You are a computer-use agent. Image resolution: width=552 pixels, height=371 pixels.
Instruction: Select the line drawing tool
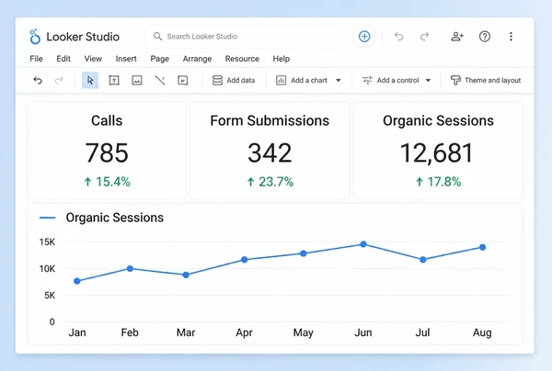tap(160, 81)
